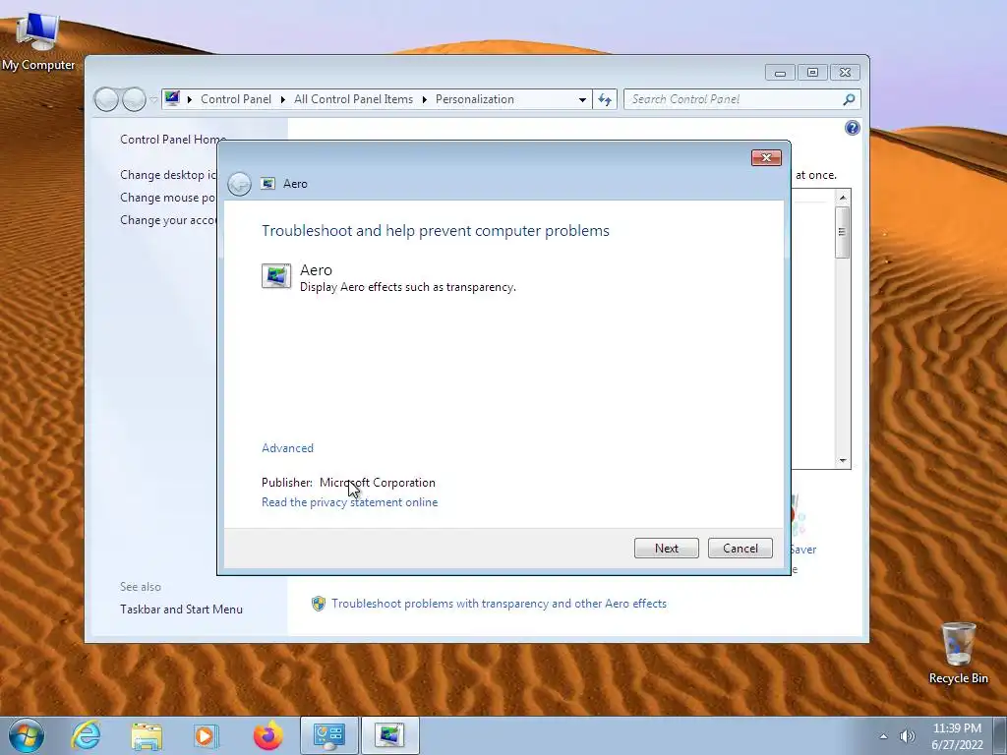Click themes list scroll down arrow
Screen dimensions: 1007x755
(x=843, y=460)
